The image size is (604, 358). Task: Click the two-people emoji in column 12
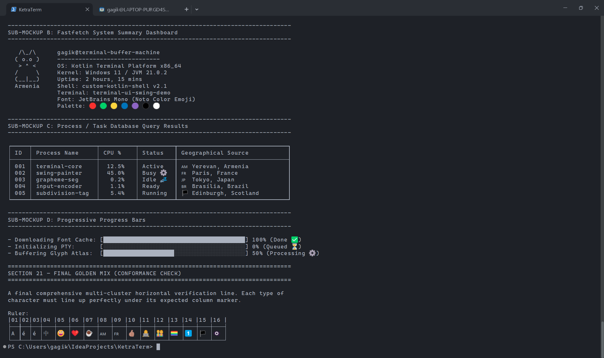[160, 333]
